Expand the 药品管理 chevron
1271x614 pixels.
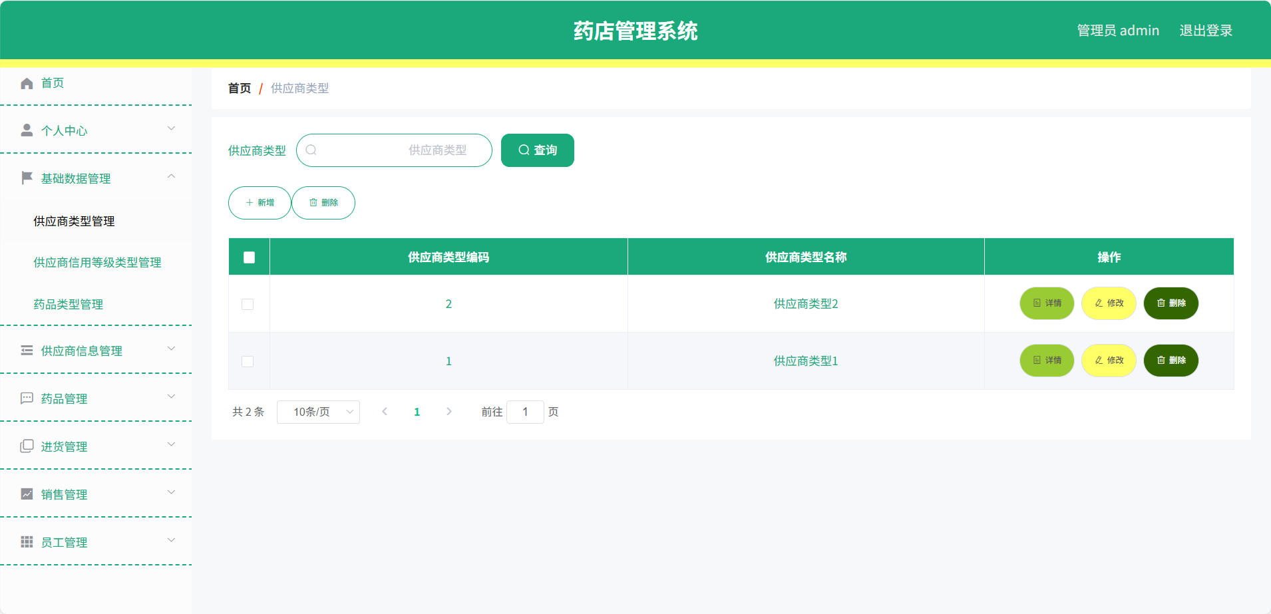171,396
